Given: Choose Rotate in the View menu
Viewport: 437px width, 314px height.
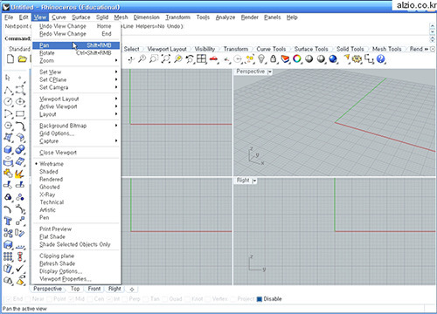Looking at the screenshot, I should [76, 53].
